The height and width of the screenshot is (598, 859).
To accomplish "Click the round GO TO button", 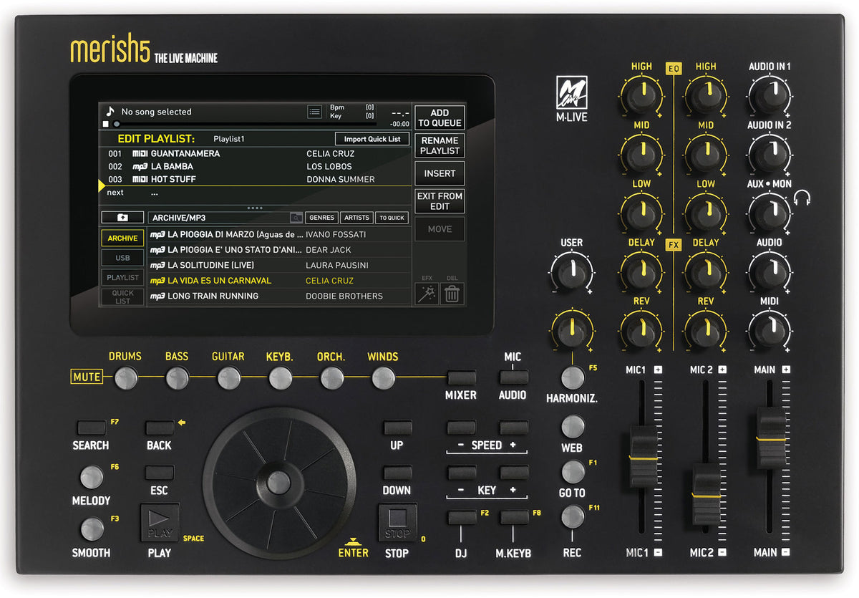I will (x=572, y=472).
